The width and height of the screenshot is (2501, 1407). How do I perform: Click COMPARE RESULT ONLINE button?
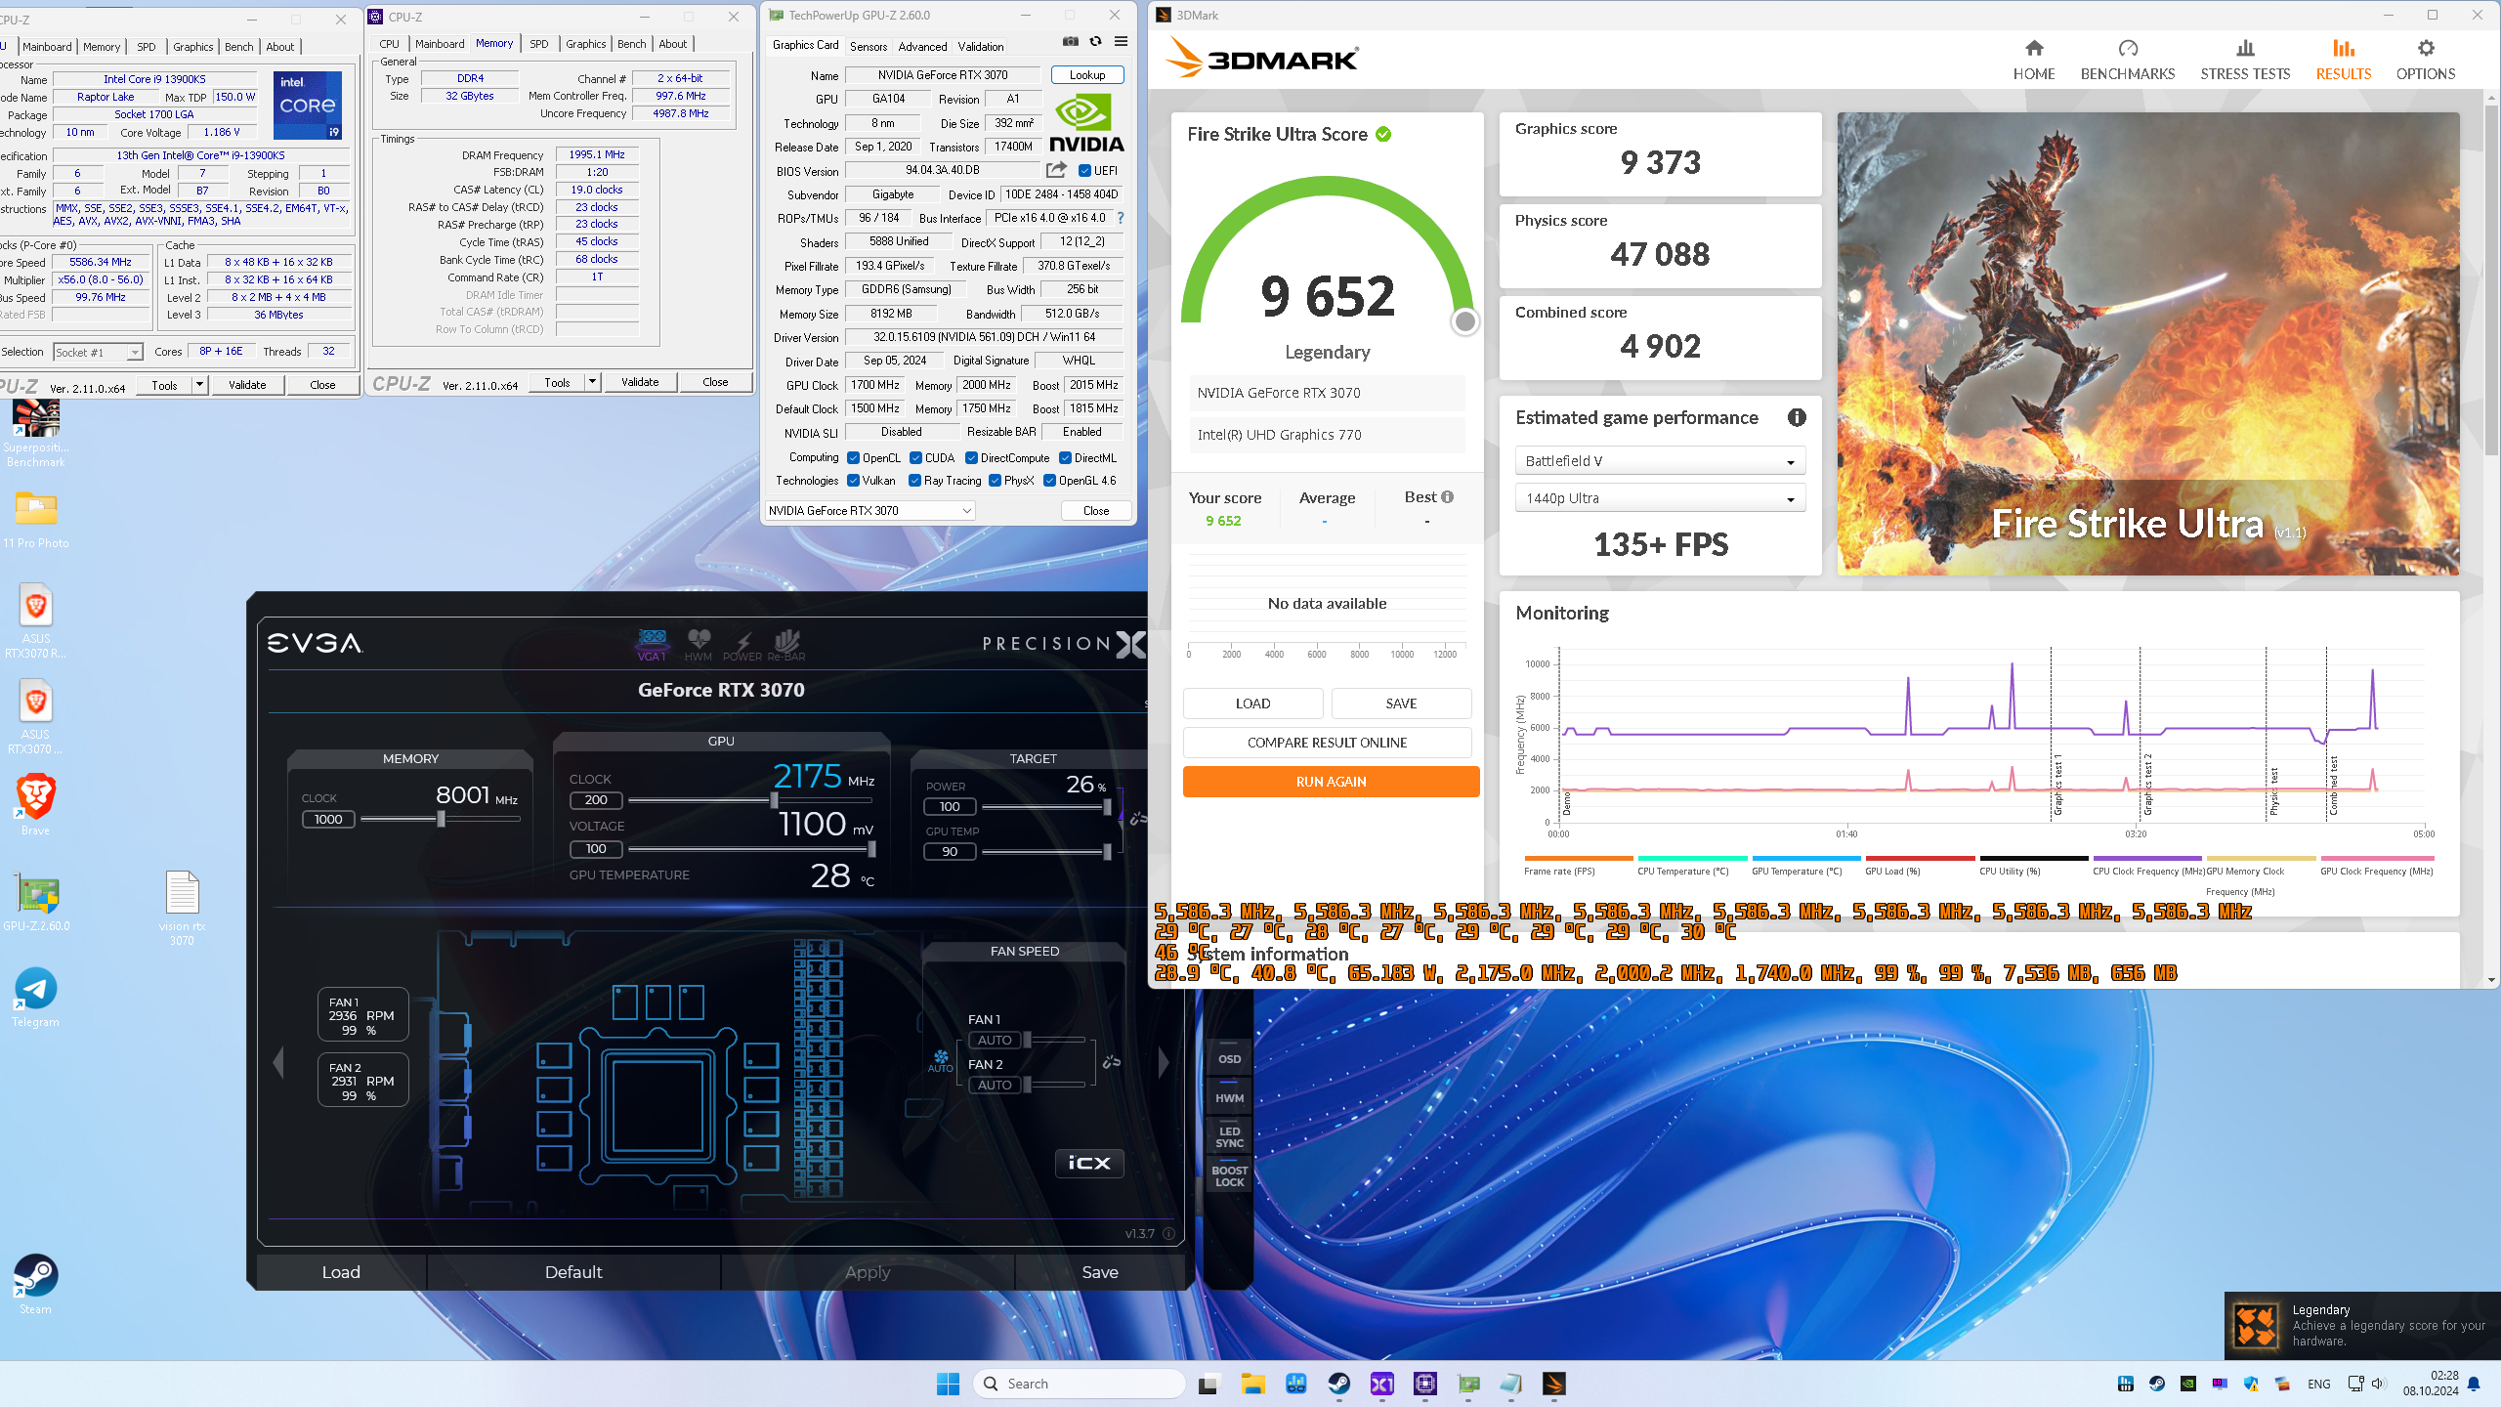(x=1327, y=743)
